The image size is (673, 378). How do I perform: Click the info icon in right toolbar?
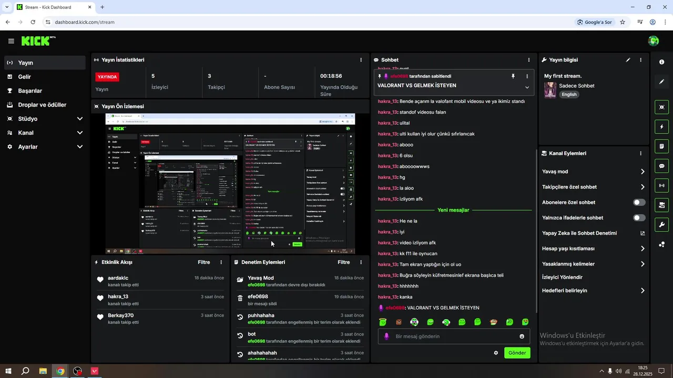(x=661, y=62)
